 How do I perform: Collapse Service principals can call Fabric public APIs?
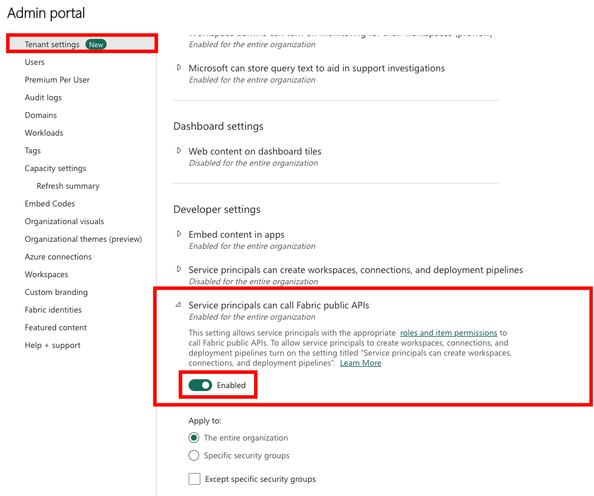[179, 304]
